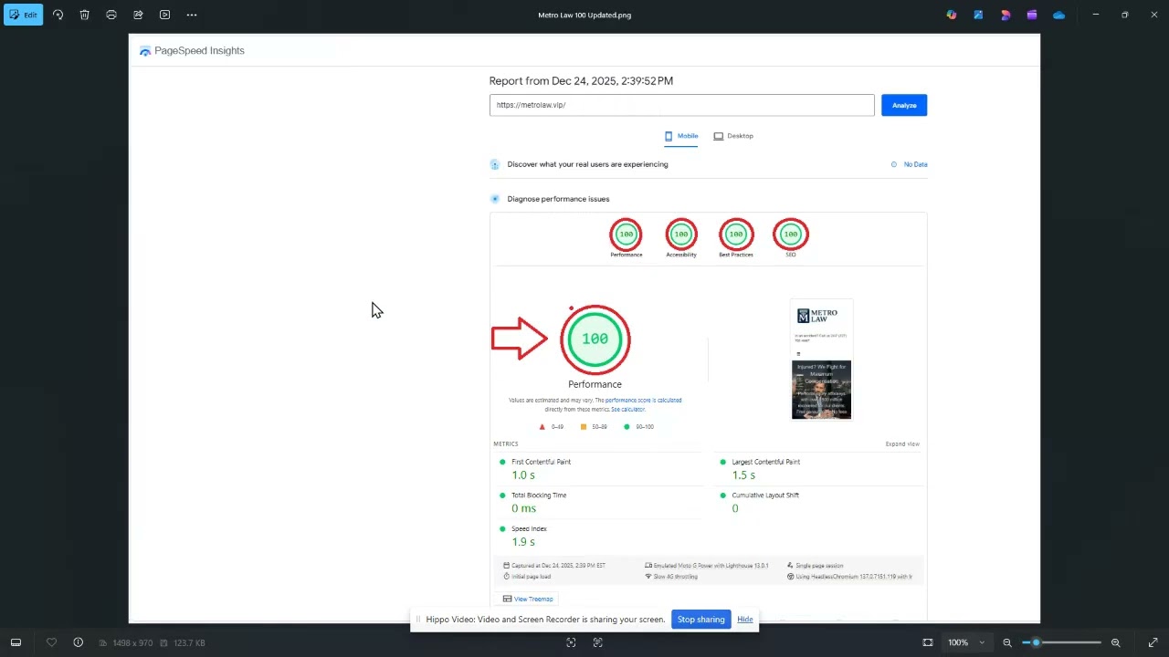Click the blue Analyze button in the report
This screenshot has height=657, width=1169.
coord(904,105)
